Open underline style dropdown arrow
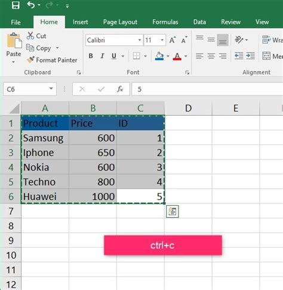This screenshot has height=290, width=283. click(x=123, y=56)
